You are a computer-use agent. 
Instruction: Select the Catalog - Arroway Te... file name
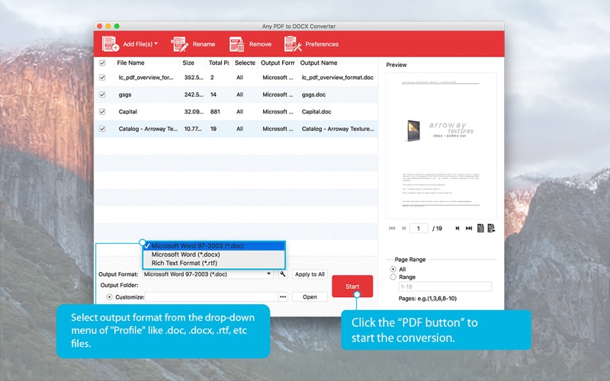[148, 129]
